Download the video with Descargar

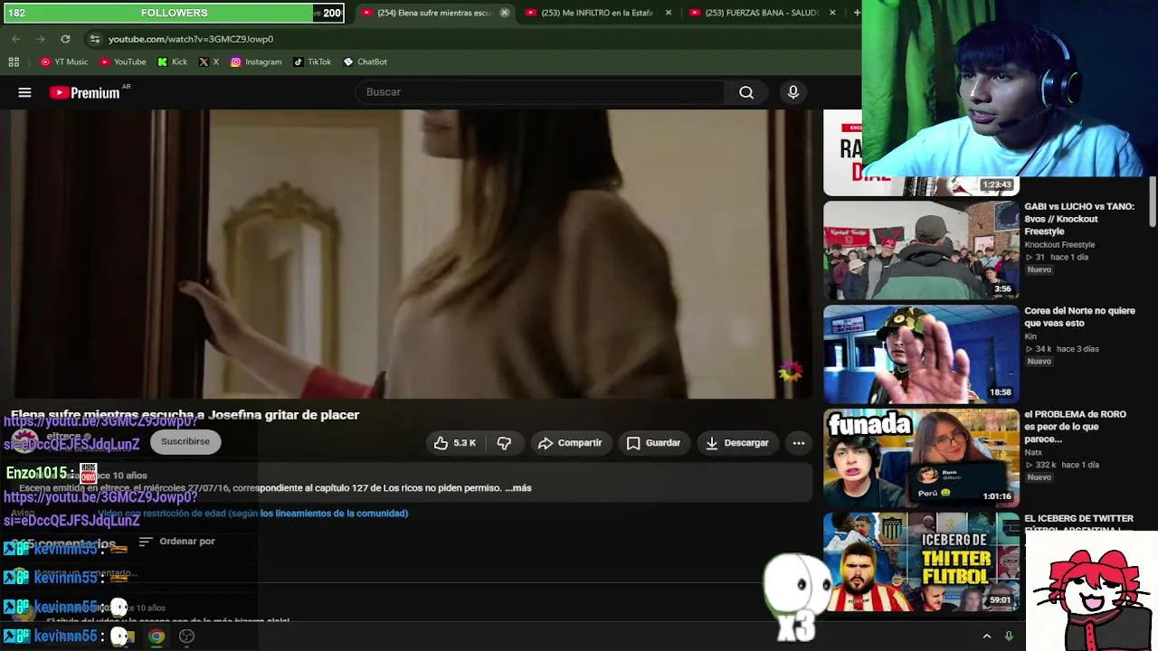[x=736, y=443]
